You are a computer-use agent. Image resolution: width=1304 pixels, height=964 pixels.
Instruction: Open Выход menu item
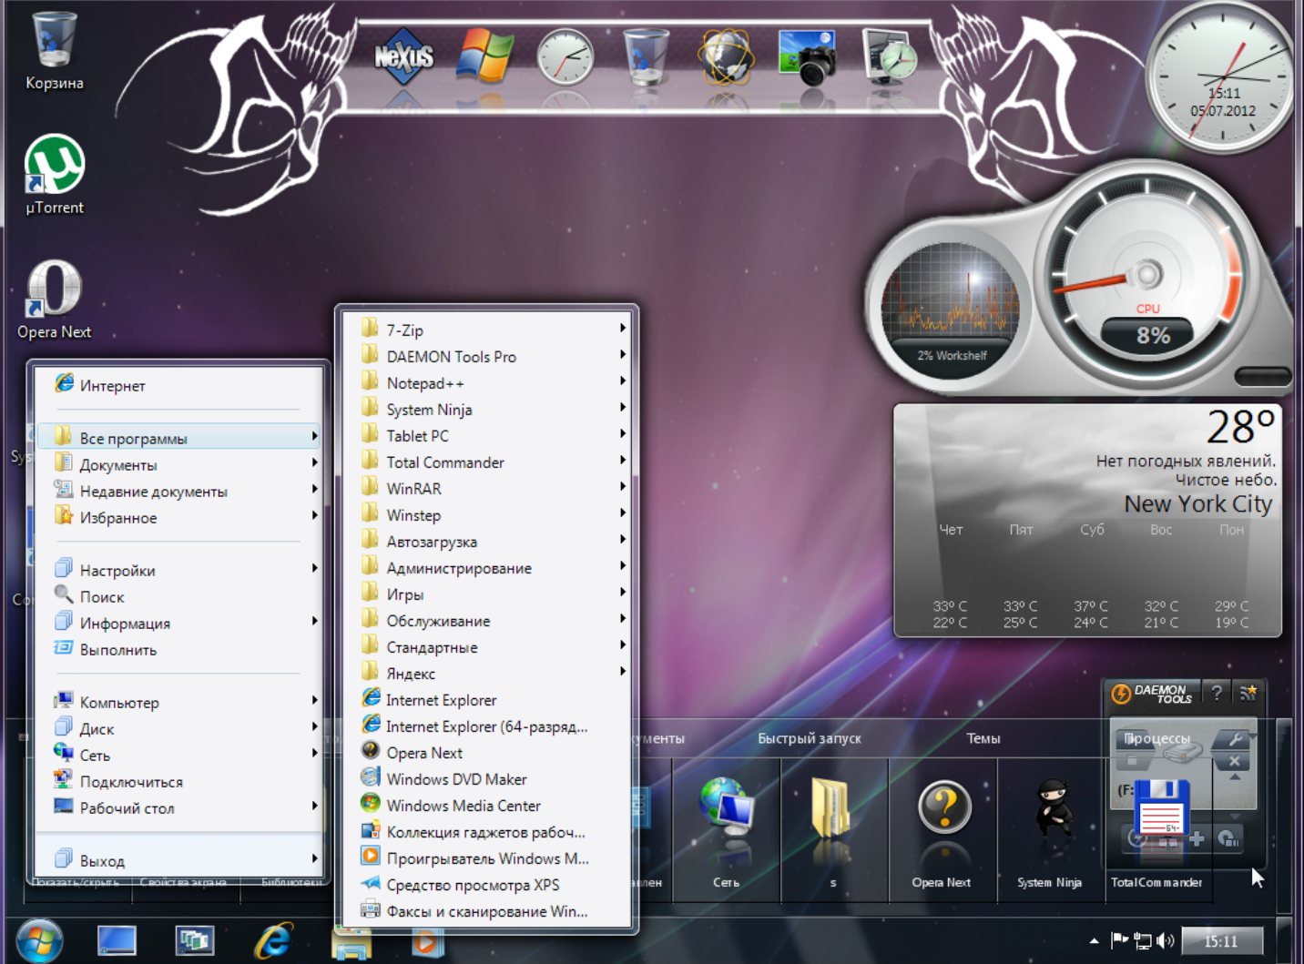click(179, 860)
